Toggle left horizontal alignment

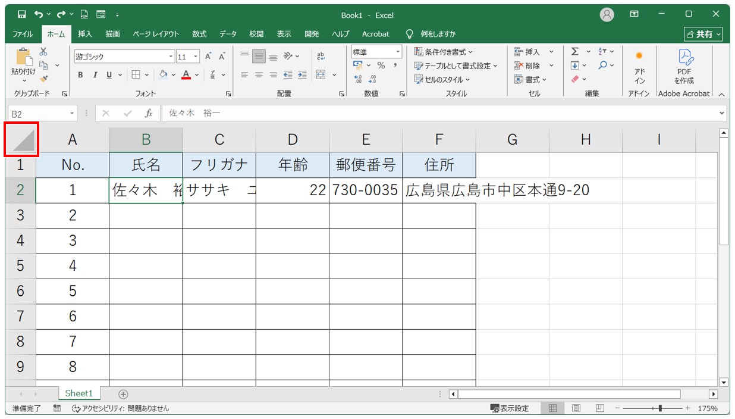click(244, 75)
